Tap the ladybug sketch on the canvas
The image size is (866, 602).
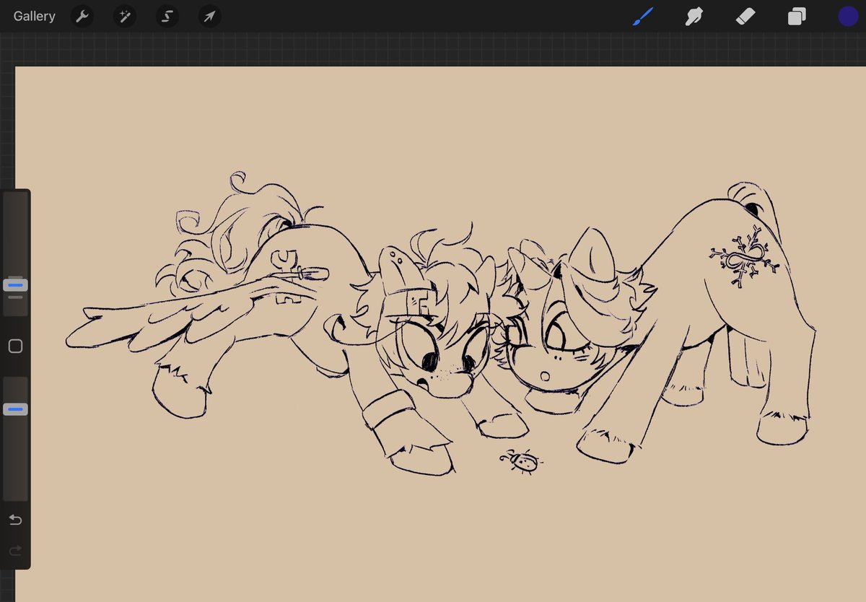pos(522,463)
